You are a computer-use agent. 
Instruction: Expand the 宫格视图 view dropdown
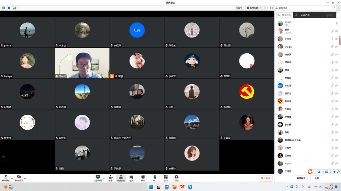click(254, 8)
